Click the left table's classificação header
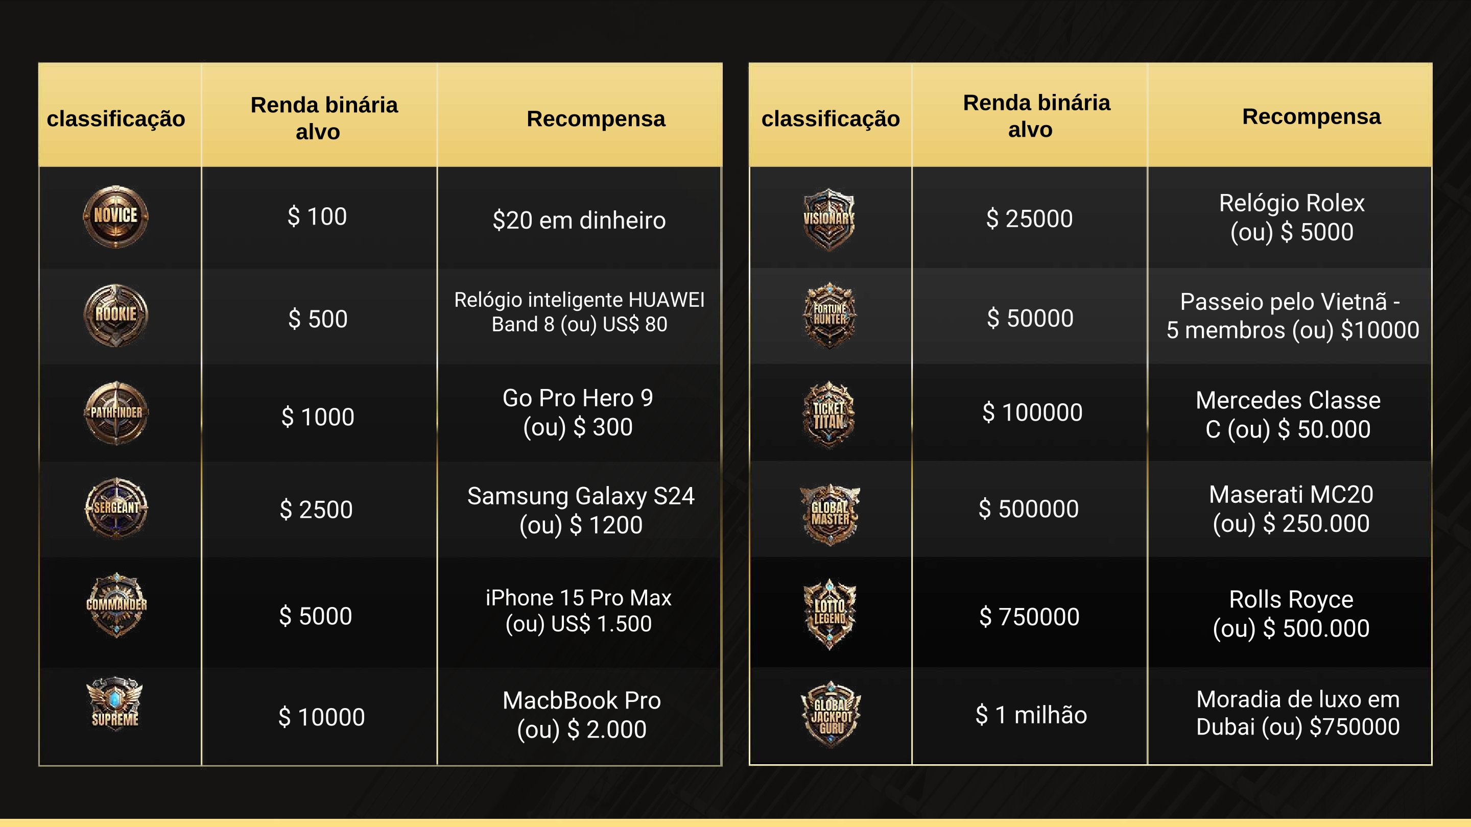Viewport: 1471px width, 827px height. point(116,119)
